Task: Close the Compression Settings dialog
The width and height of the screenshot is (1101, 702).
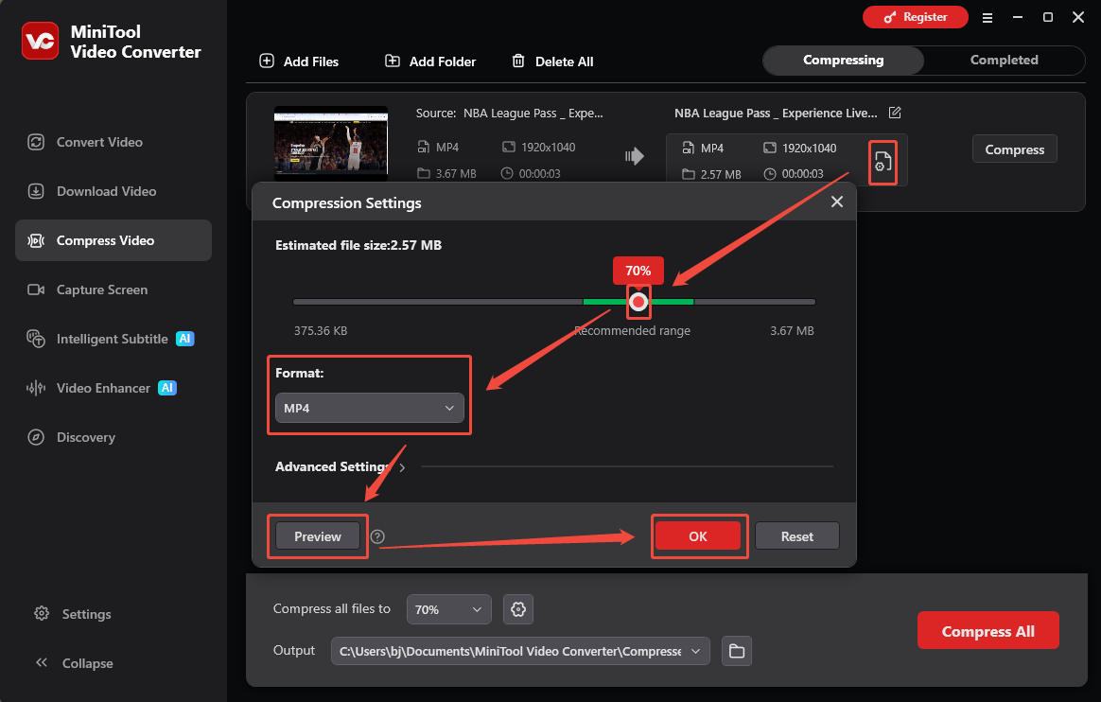Action: pos(836,202)
